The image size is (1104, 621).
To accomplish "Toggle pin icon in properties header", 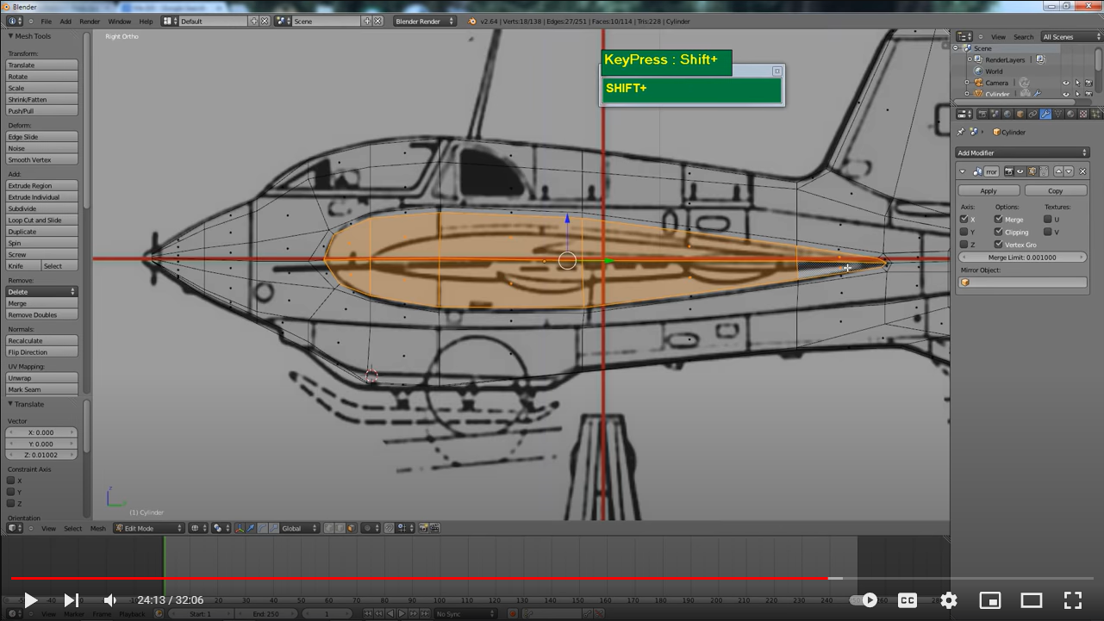I will click(x=961, y=132).
